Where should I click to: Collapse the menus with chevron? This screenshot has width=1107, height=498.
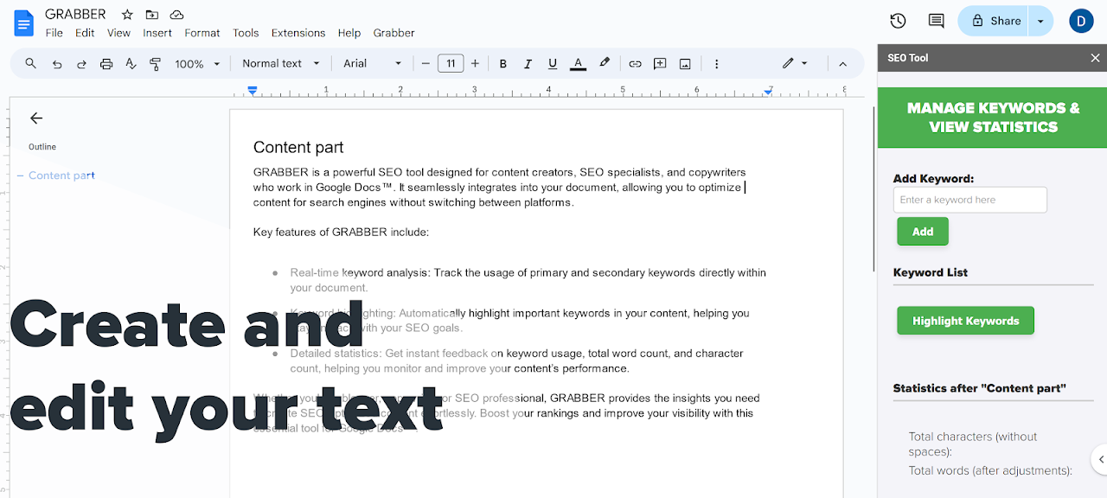(x=843, y=63)
